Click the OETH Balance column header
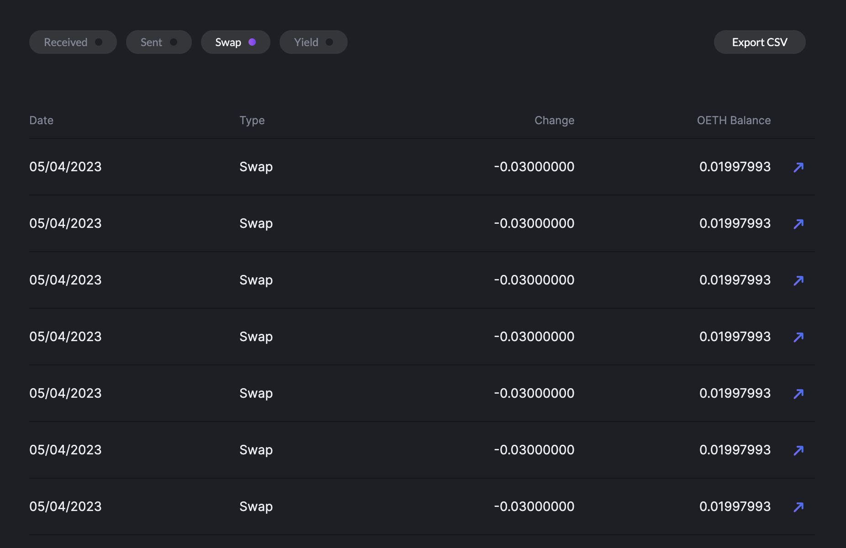The image size is (846, 548). (x=734, y=120)
